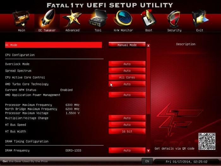This screenshot has width=221, height=166.
Task: Switch to the Security tab label
Action: (x=174, y=30)
